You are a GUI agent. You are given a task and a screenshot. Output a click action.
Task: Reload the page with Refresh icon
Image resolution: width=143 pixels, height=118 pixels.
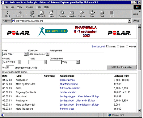42,14
